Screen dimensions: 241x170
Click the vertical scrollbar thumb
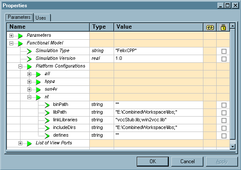pyautogui.click(x=232, y=84)
